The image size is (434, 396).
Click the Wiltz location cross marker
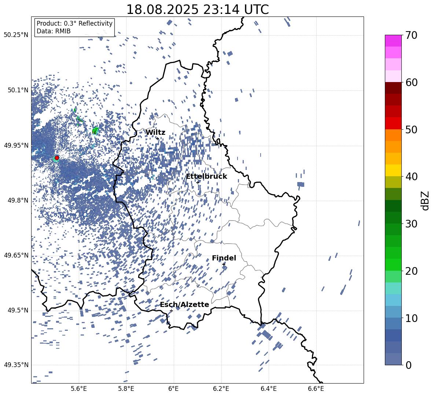[x=158, y=138]
